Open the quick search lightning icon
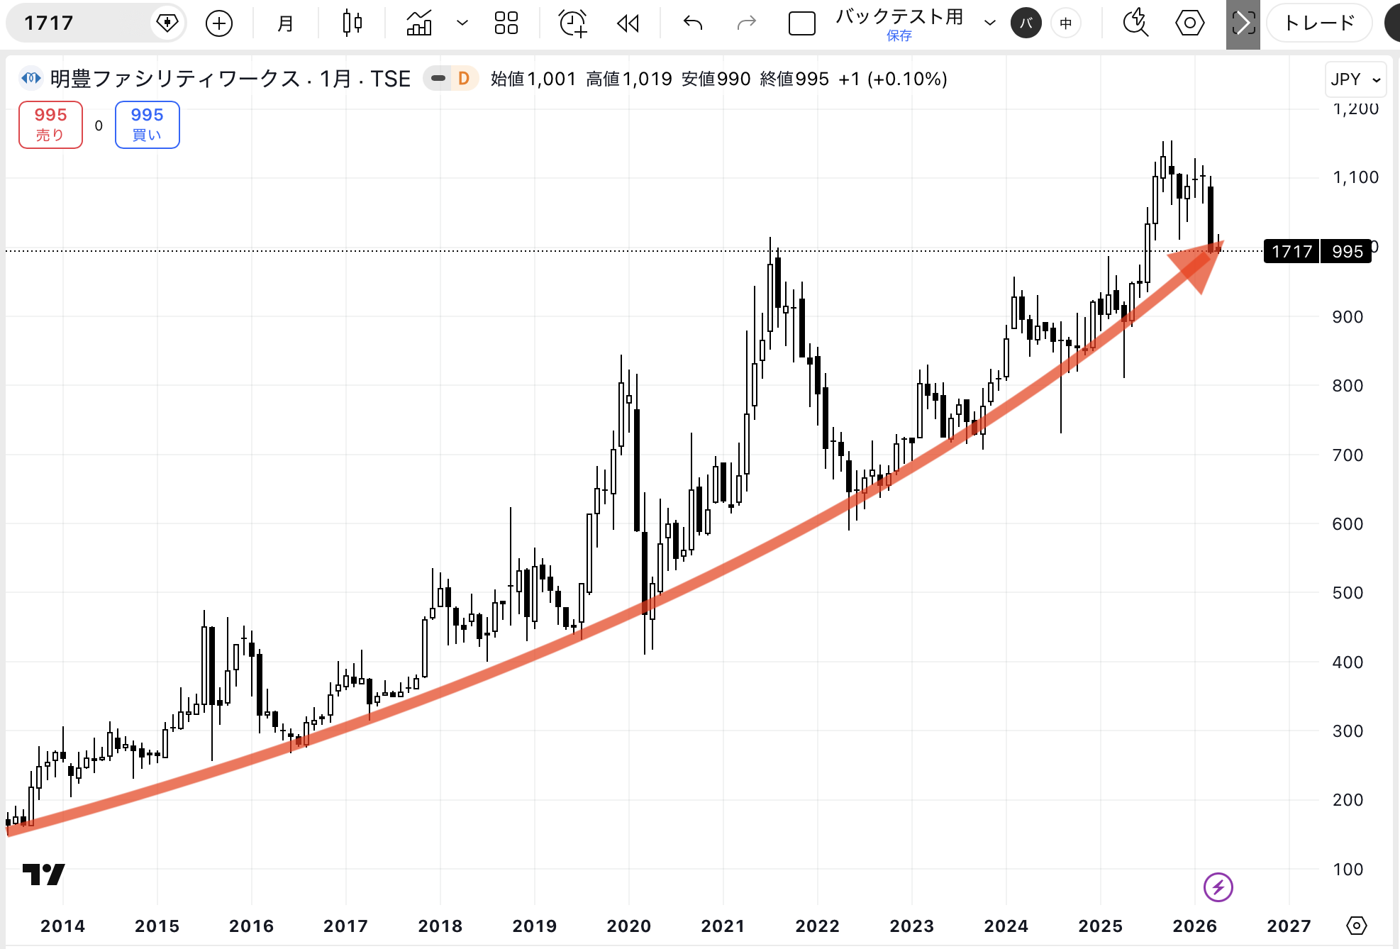 pos(1135,23)
